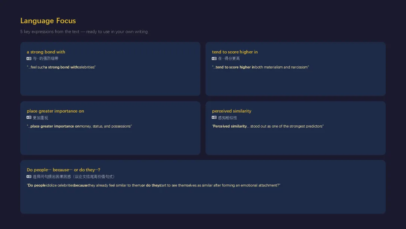Image resolution: width=406 pixels, height=229 pixels.
Task: Click translation icon under 'place greater importance on'
Action: pyautogui.click(x=29, y=118)
